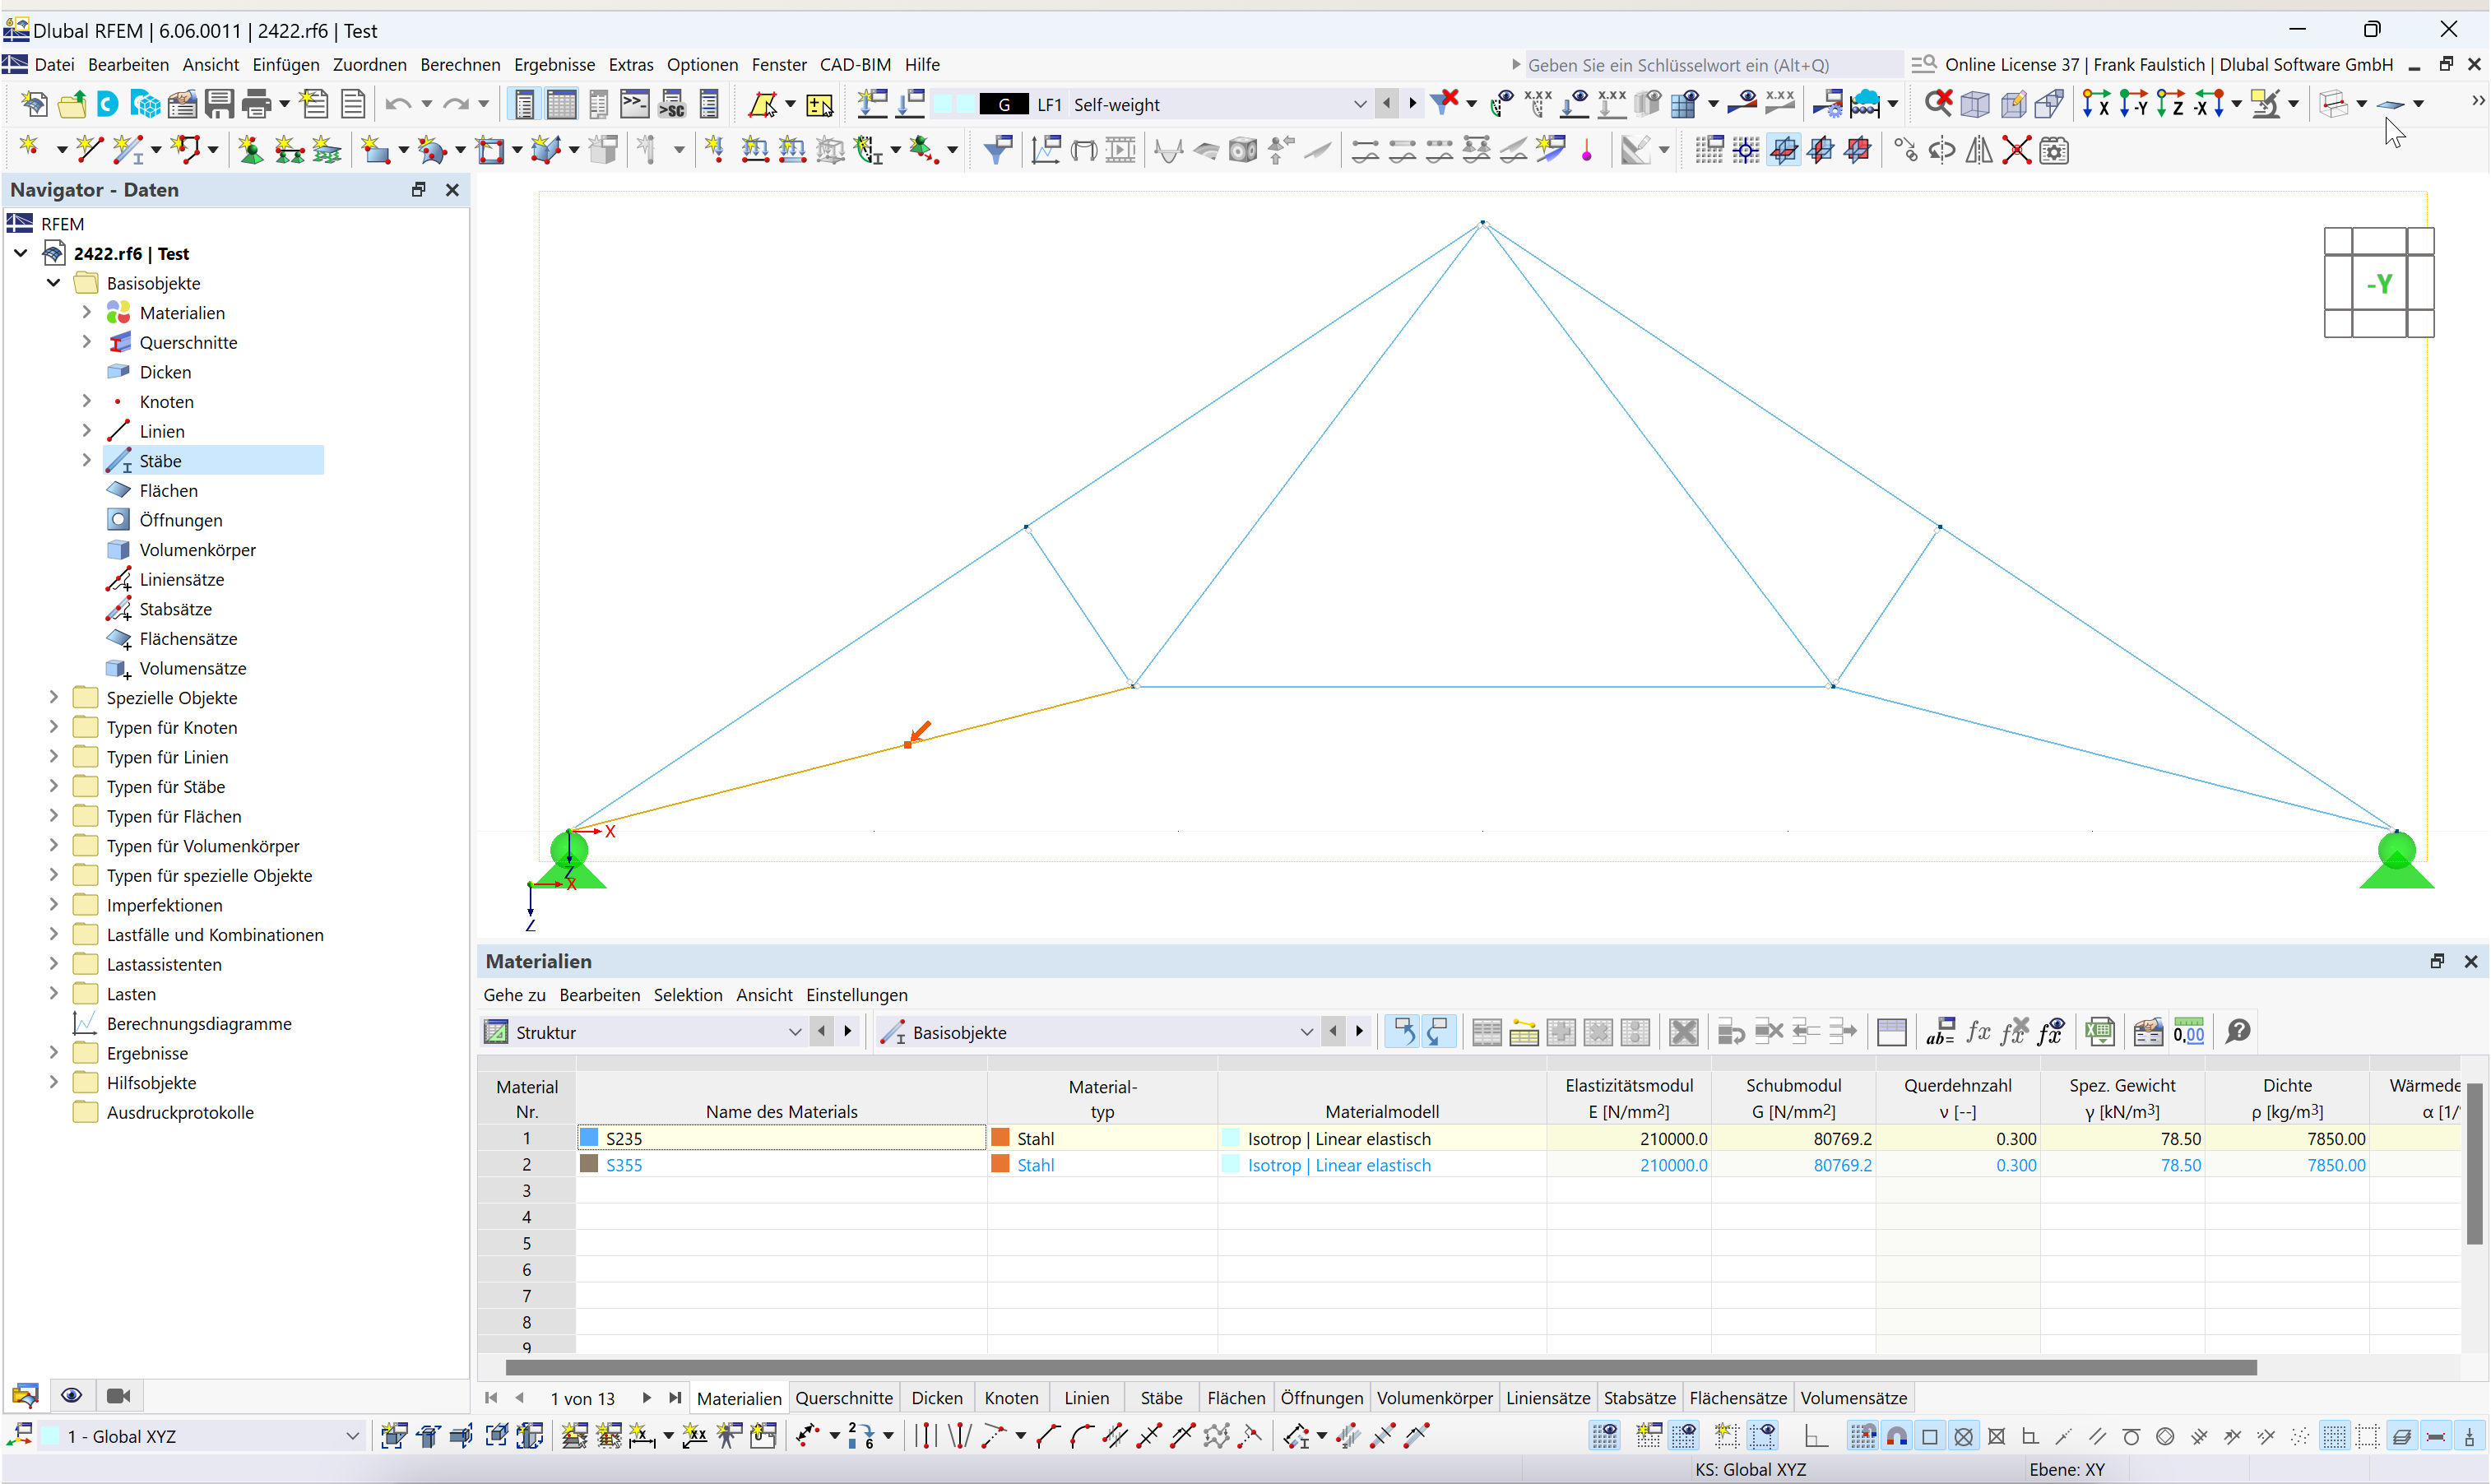This screenshot has width=2491, height=1484.
Task: Open the Excel export icon in Materialien panel
Action: coord(2100,1031)
